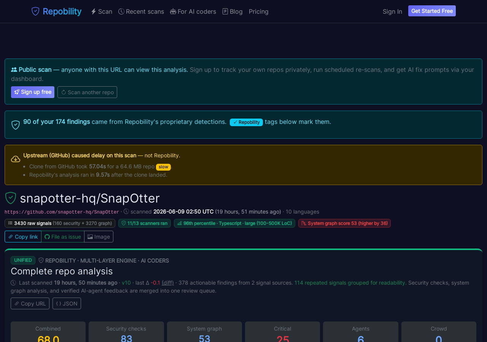Click the Copy URL button
Screen dimensions: 487x342
click(x=30, y=303)
